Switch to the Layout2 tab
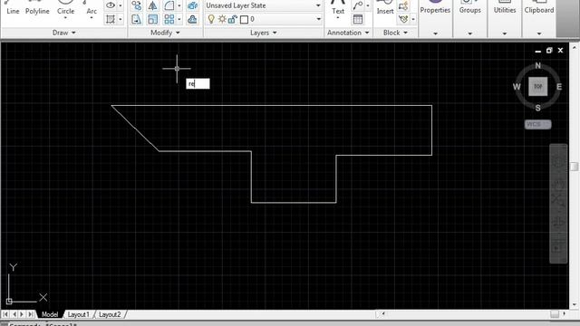Screen dimensions: 580x326 click(x=110, y=314)
